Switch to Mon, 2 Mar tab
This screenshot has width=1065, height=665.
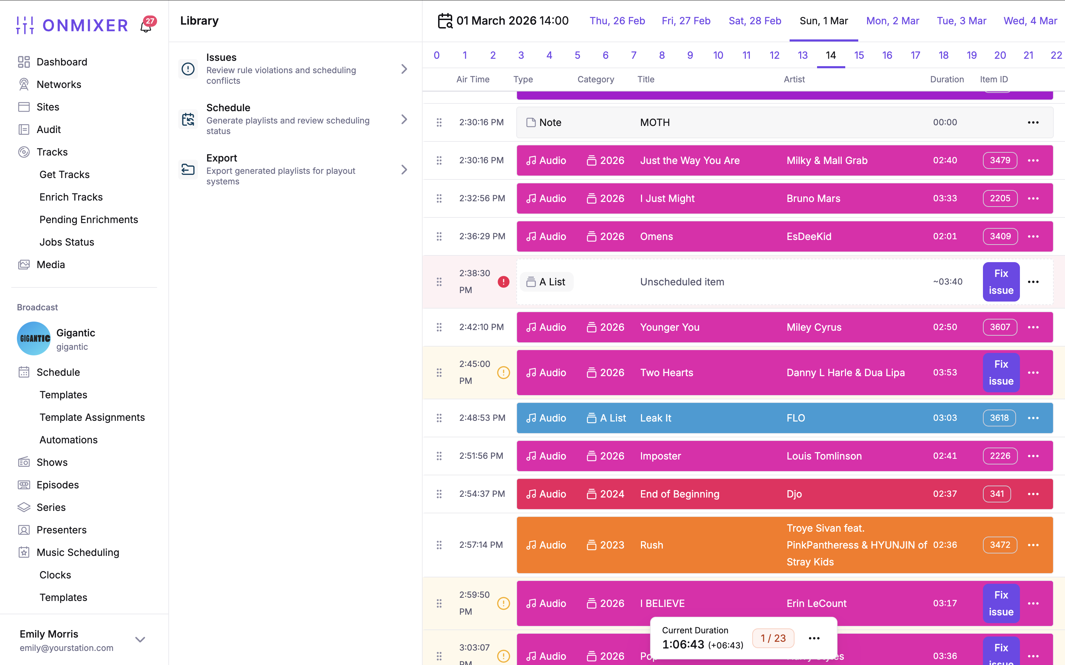pyautogui.click(x=892, y=21)
